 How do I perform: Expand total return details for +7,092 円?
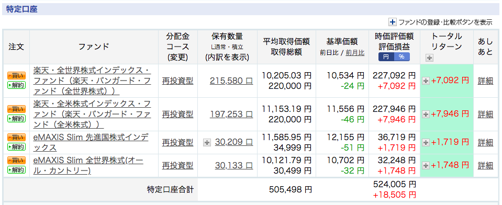click(426, 81)
